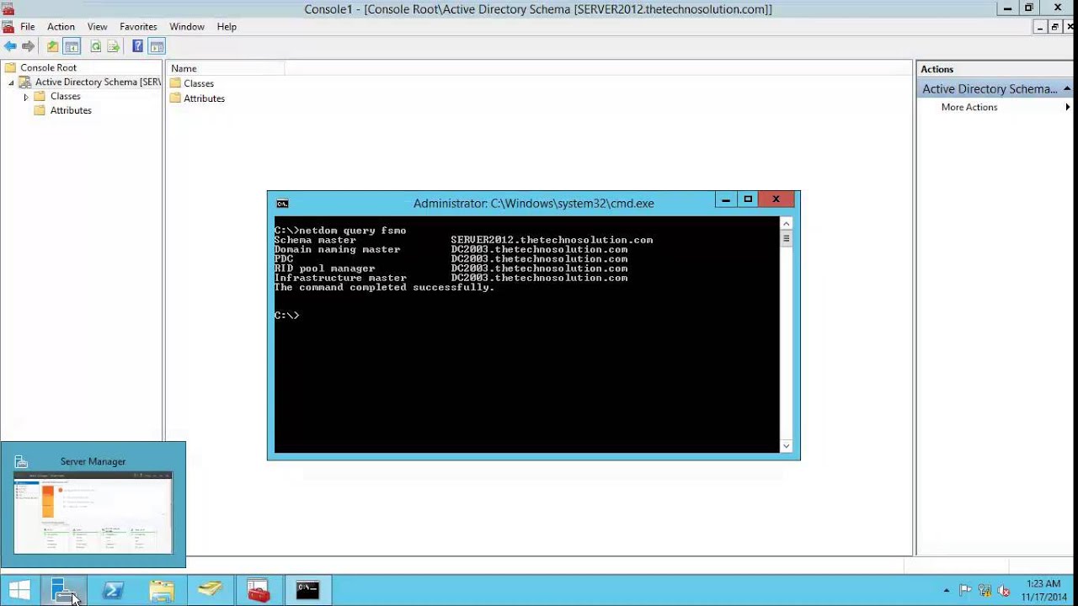This screenshot has height=606, width=1078.
Task: Click the Attributes folder icon in right pane
Action: coord(175,98)
